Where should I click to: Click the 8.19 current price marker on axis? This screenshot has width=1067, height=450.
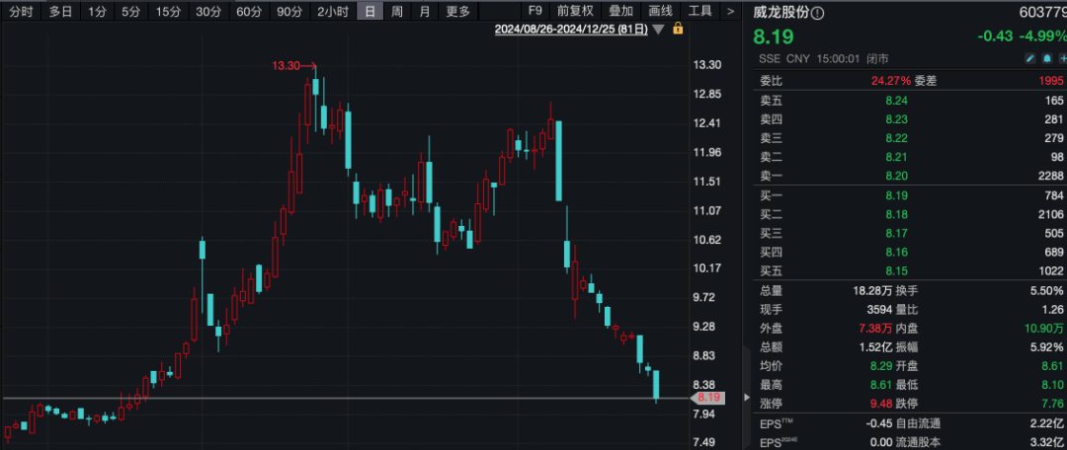click(710, 398)
